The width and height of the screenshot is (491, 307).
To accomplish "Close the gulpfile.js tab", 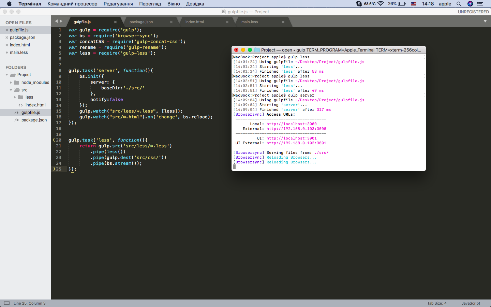I will tap(115, 22).
